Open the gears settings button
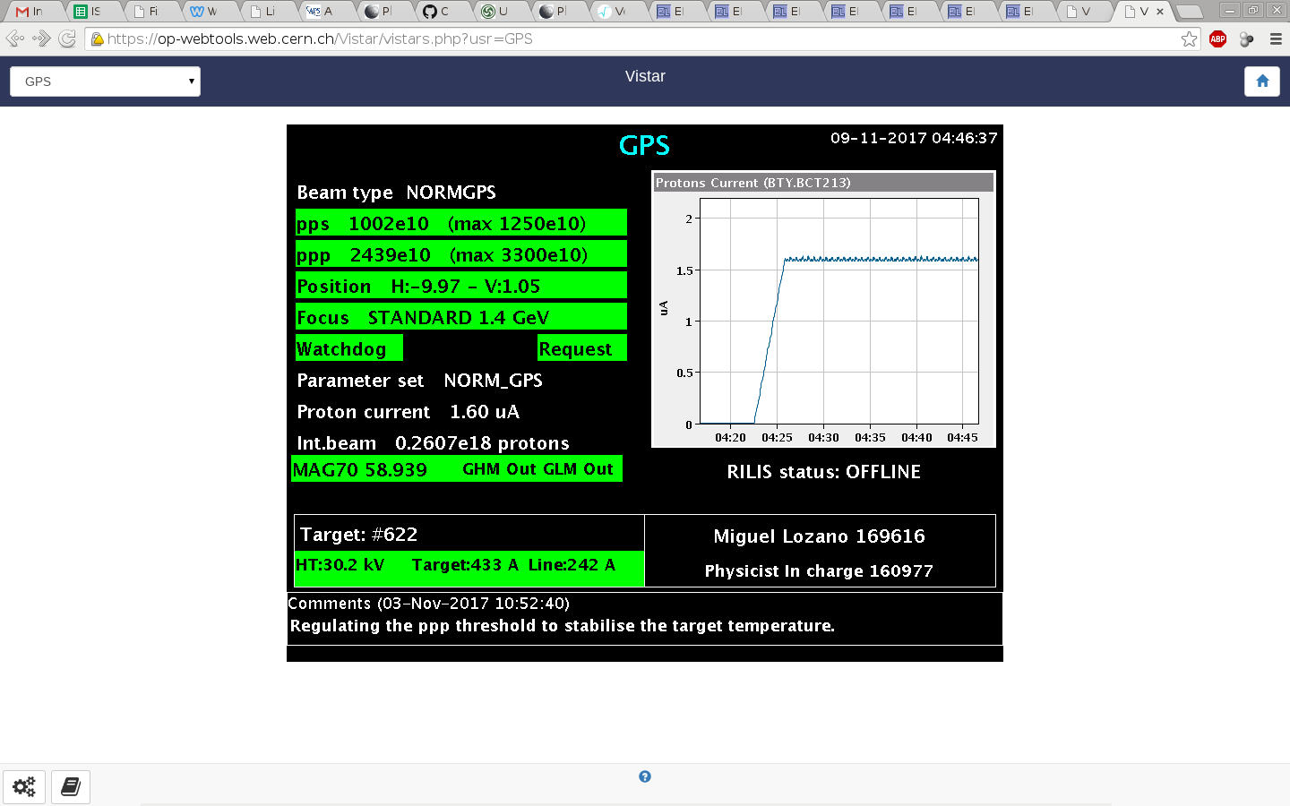Image resolution: width=1290 pixels, height=806 pixels. click(24, 787)
